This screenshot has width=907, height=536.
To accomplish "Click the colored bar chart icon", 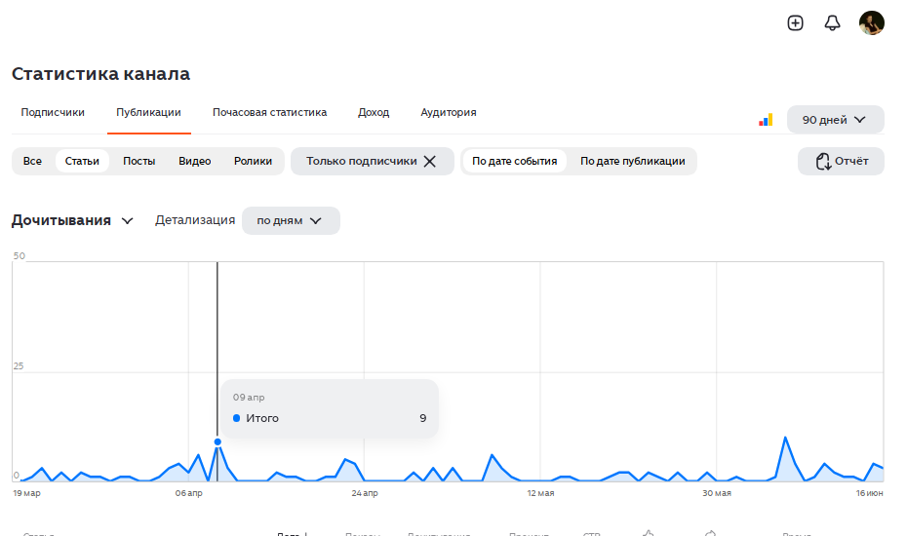I will (766, 120).
